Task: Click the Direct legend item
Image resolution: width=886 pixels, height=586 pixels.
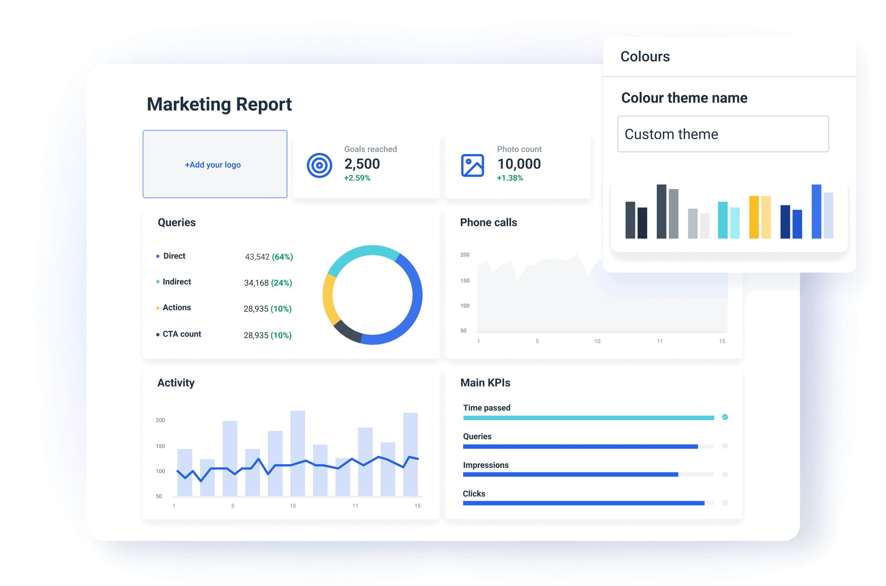Action: click(x=170, y=256)
